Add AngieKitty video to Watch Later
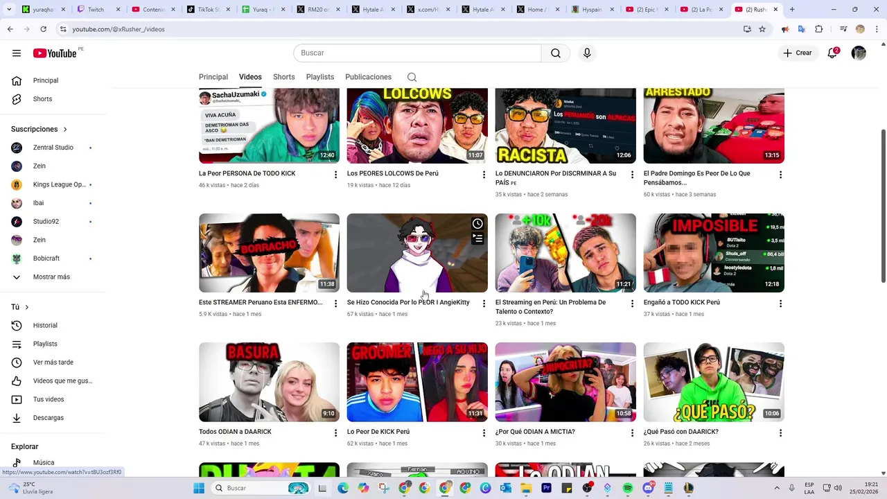The width and height of the screenshot is (887, 499). coord(477,223)
